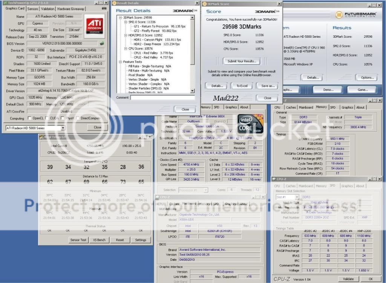The height and width of the screenshot is (283, 386).
Task: Click the Intel Core logo in CPU-Z
Action: coord(250,124)
